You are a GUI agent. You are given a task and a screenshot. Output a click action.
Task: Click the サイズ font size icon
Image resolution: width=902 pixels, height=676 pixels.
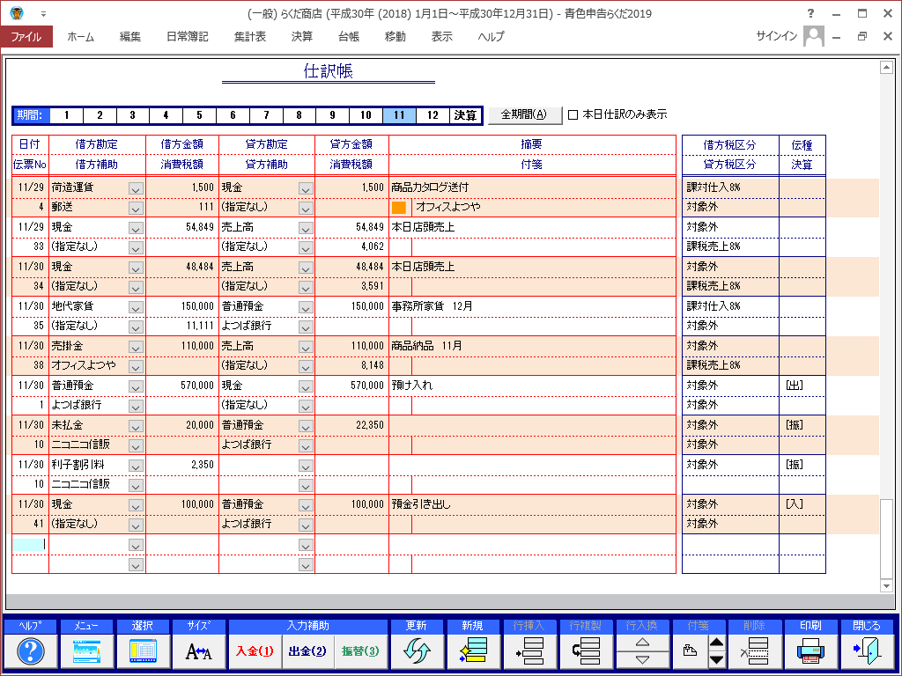pos(198,651)
